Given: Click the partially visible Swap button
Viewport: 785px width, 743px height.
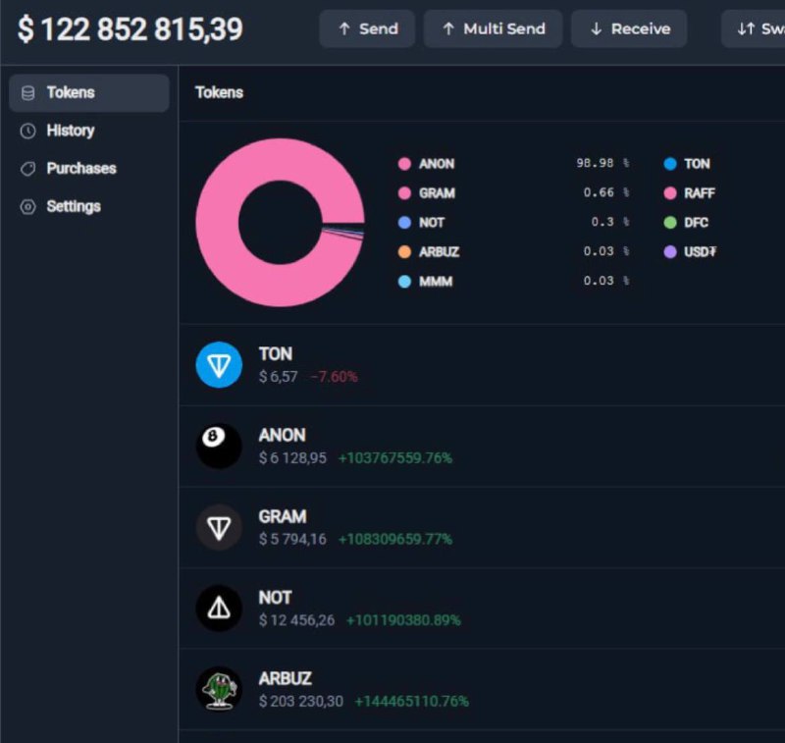Looking at the screenshot, I should 753,29.
